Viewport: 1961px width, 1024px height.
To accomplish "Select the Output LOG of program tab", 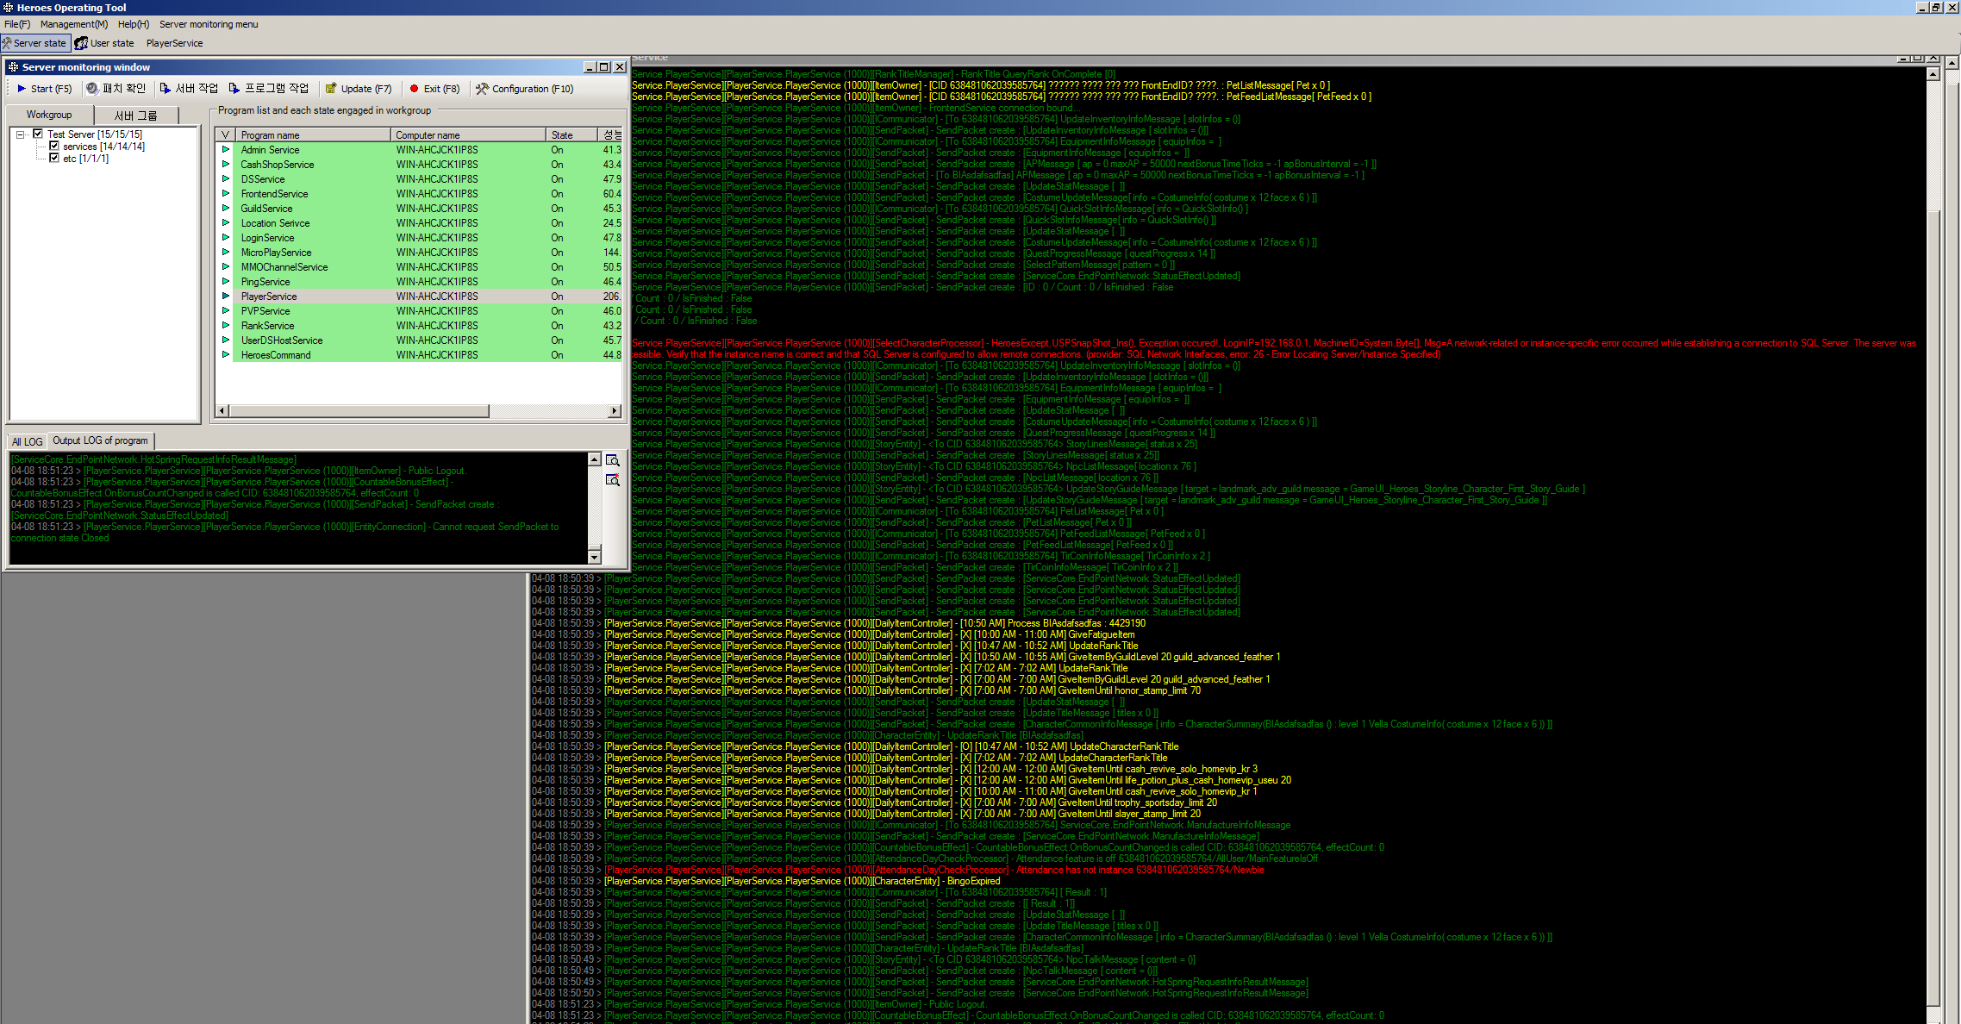I will (x=100, y=440).
